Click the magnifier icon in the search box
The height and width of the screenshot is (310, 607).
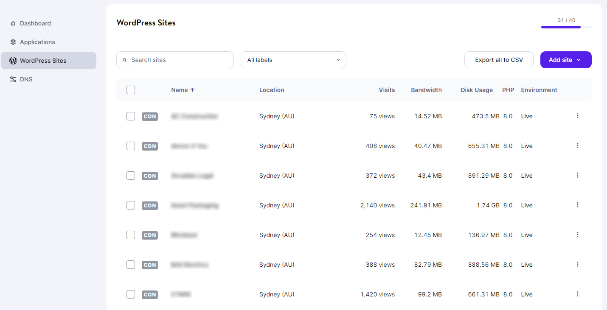click(x=125, y=60)
